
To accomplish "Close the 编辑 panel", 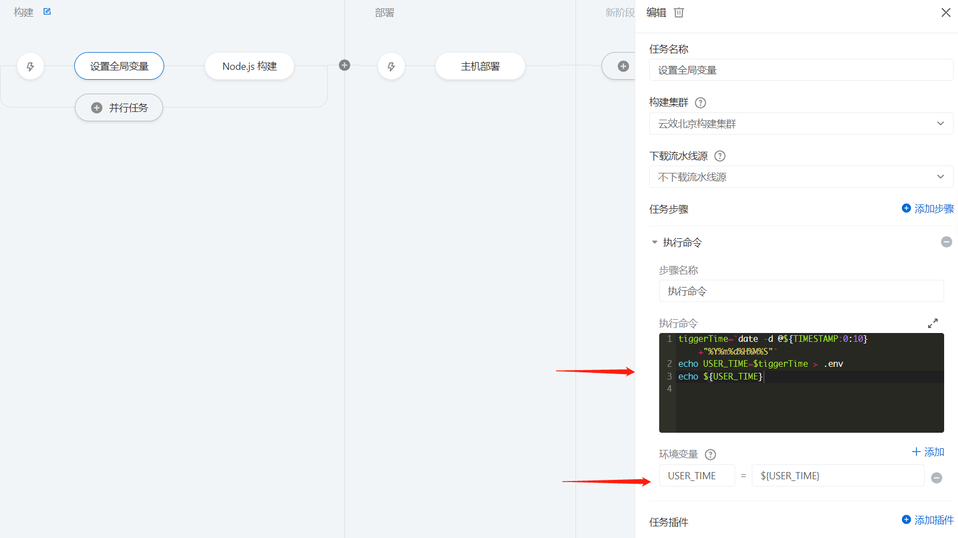I will tap(946, 12).
